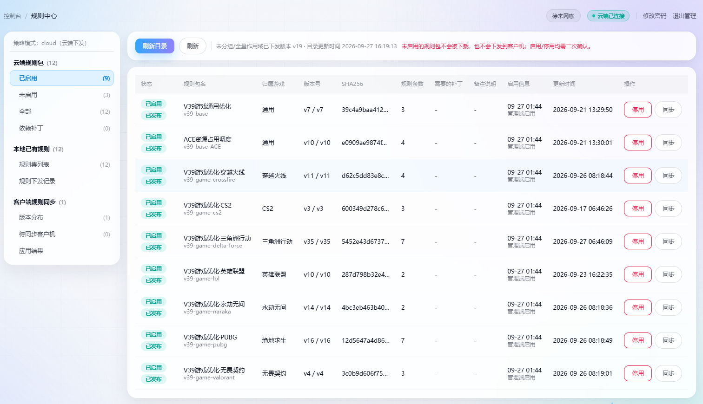
Task: Click 同步 for ACE资源占用调度
Action: coord(669,143)
